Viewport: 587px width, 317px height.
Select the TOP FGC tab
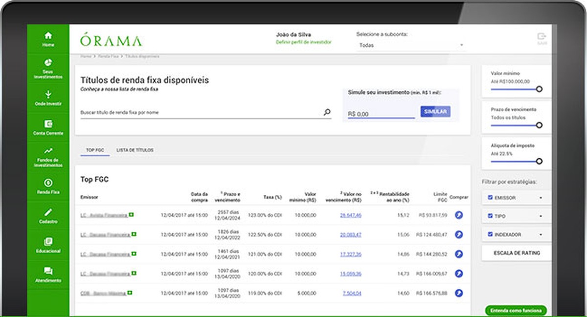coord(94,150)
